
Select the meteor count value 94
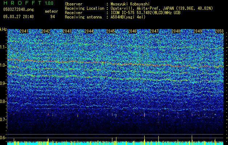point(53,17)
